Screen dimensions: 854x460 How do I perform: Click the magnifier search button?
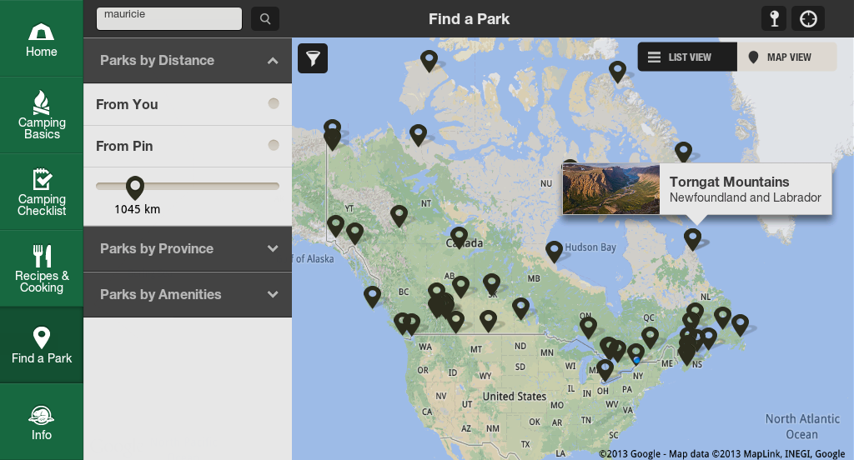click(265, 18)
